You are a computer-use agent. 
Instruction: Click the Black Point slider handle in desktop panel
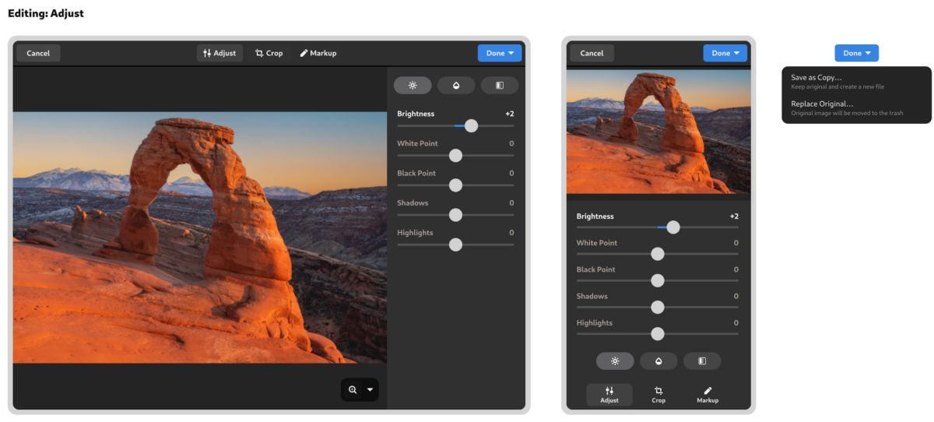point(455,185)
